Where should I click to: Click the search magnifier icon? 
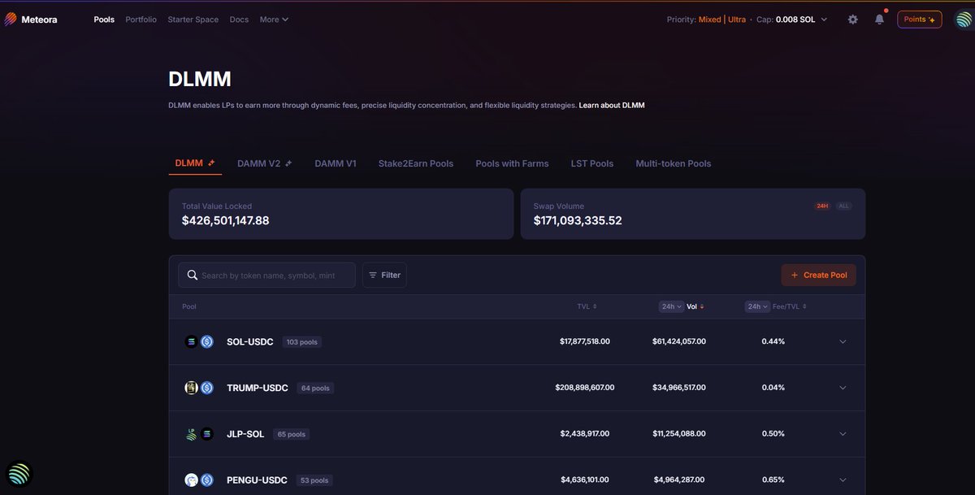193,275
